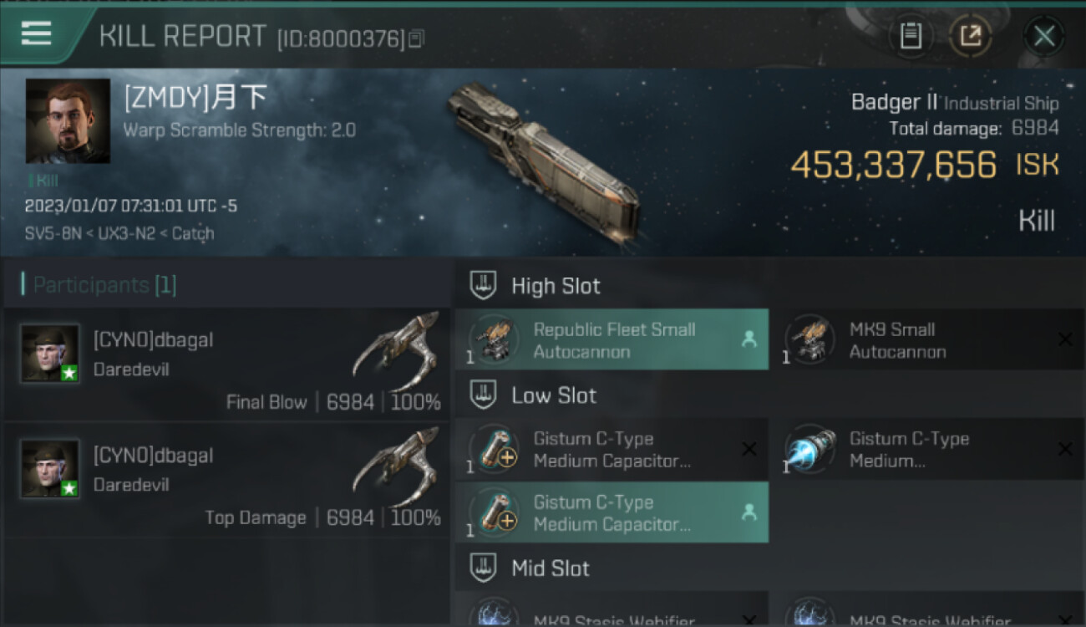This screenshot has height=627, width=1086.
Task: Close the kill report window
Action: coord(1043,36)
